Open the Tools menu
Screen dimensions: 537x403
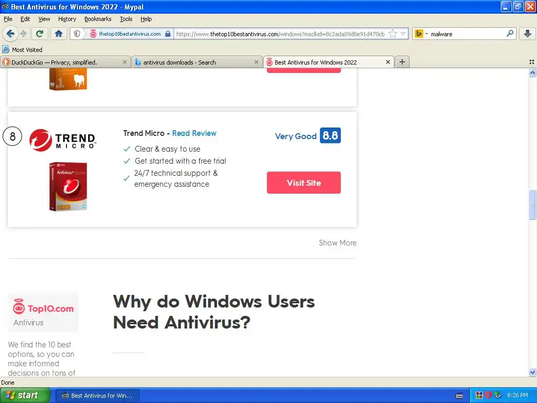(126, 19)
